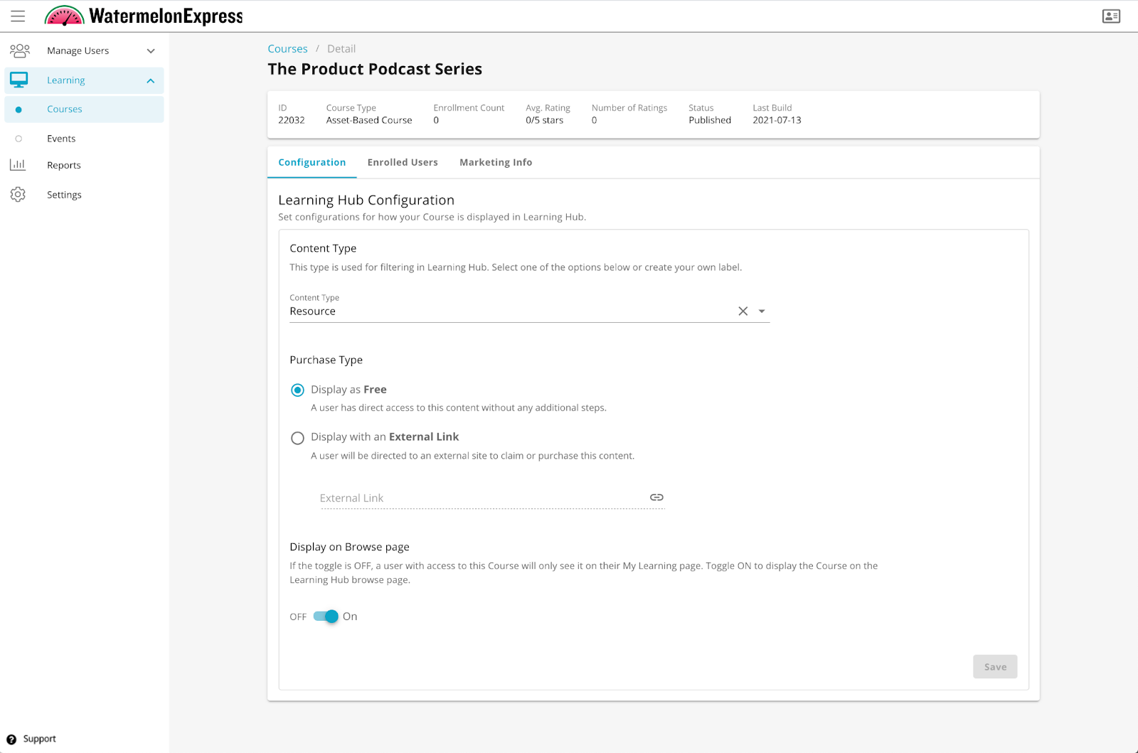Click the link icon beside External Link field
1138x753 pixels.
point(656,497)
